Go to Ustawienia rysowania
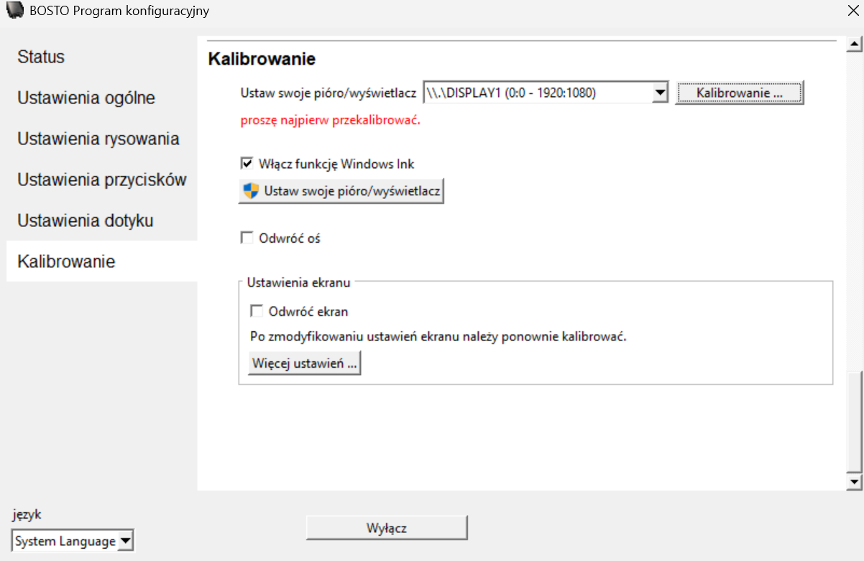864x561 pixels. 98,139
